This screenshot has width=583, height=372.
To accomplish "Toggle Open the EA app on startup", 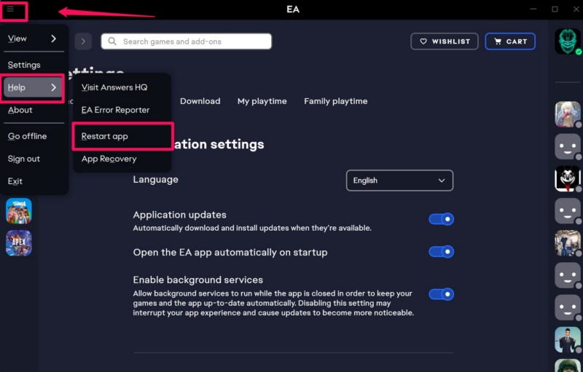I will point(441,252).
